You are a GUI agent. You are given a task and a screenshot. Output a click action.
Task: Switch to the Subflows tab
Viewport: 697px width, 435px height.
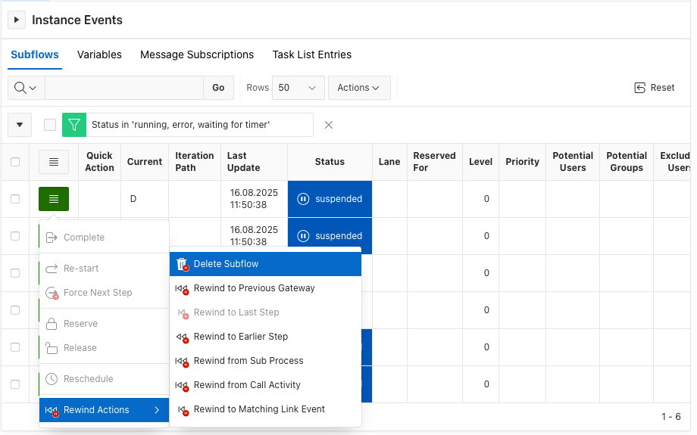pyautogui.click(x=35, y=54)
